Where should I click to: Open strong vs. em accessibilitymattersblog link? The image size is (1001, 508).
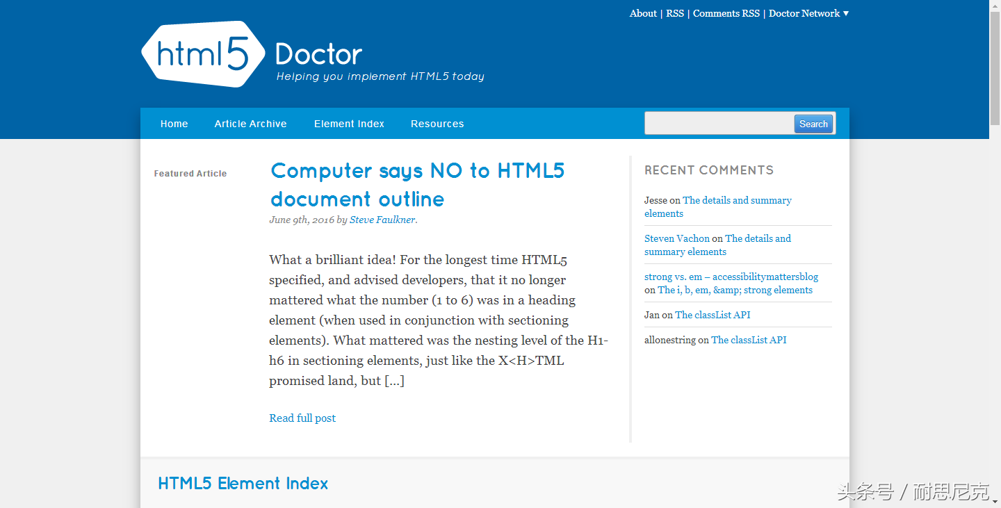pos(731,277)
